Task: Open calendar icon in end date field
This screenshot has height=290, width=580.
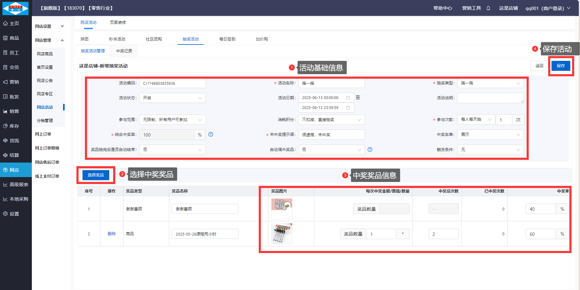Action: 348,108
